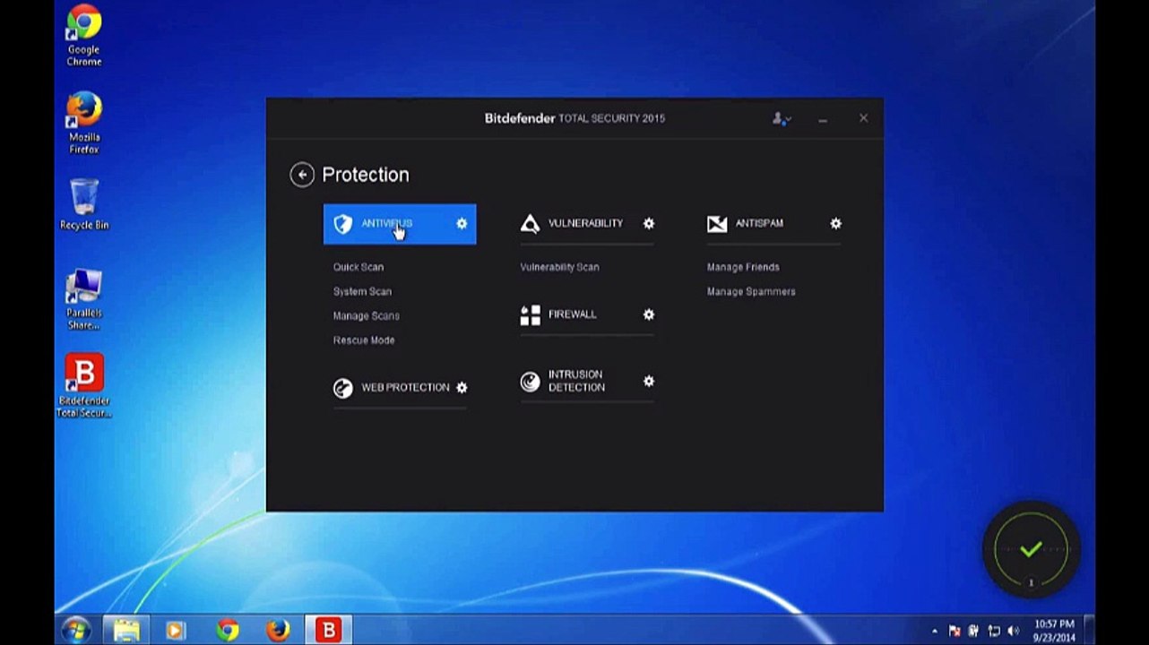Click the Antispam envelope icon
Screen dimensions: 1149x645
717,224
